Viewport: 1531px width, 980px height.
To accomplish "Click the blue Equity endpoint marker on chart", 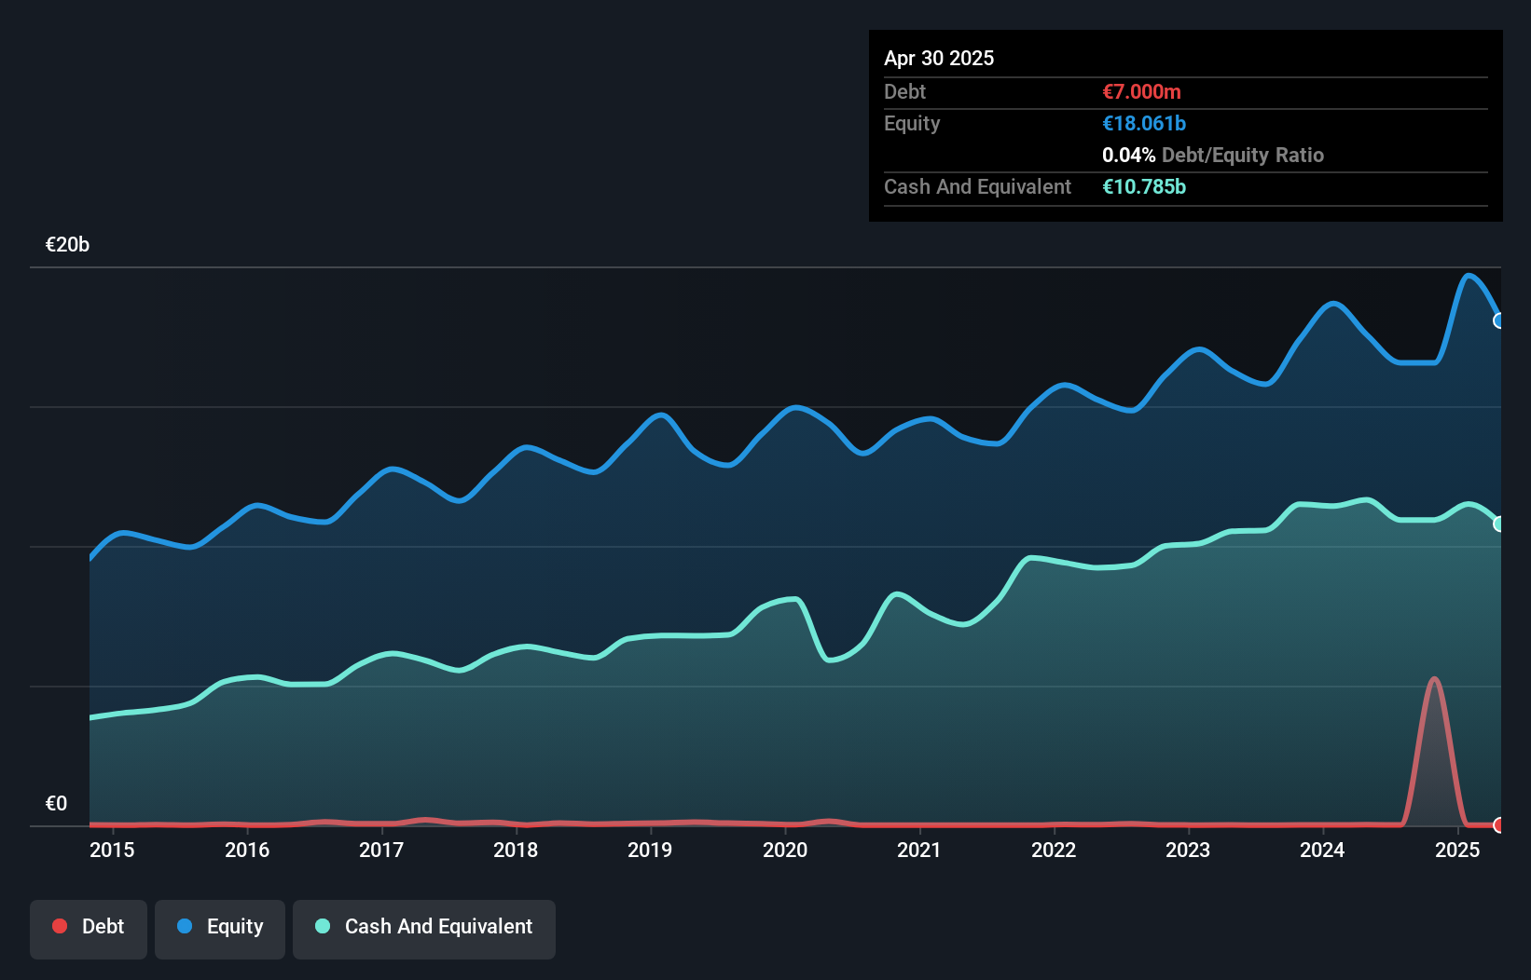I will pyautogui.click(x=1499, y=320).
